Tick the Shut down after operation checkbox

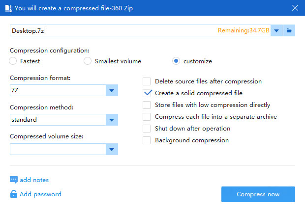click(147, 129)
